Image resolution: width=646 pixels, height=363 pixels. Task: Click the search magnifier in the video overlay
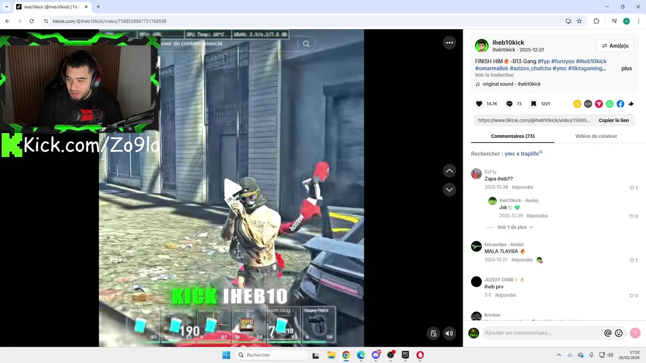(x=306, y=44)
